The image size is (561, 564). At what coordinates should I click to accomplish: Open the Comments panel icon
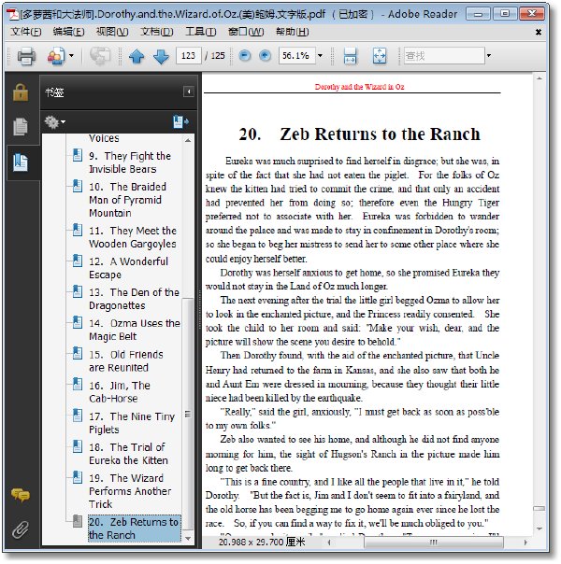pos(21,495)
